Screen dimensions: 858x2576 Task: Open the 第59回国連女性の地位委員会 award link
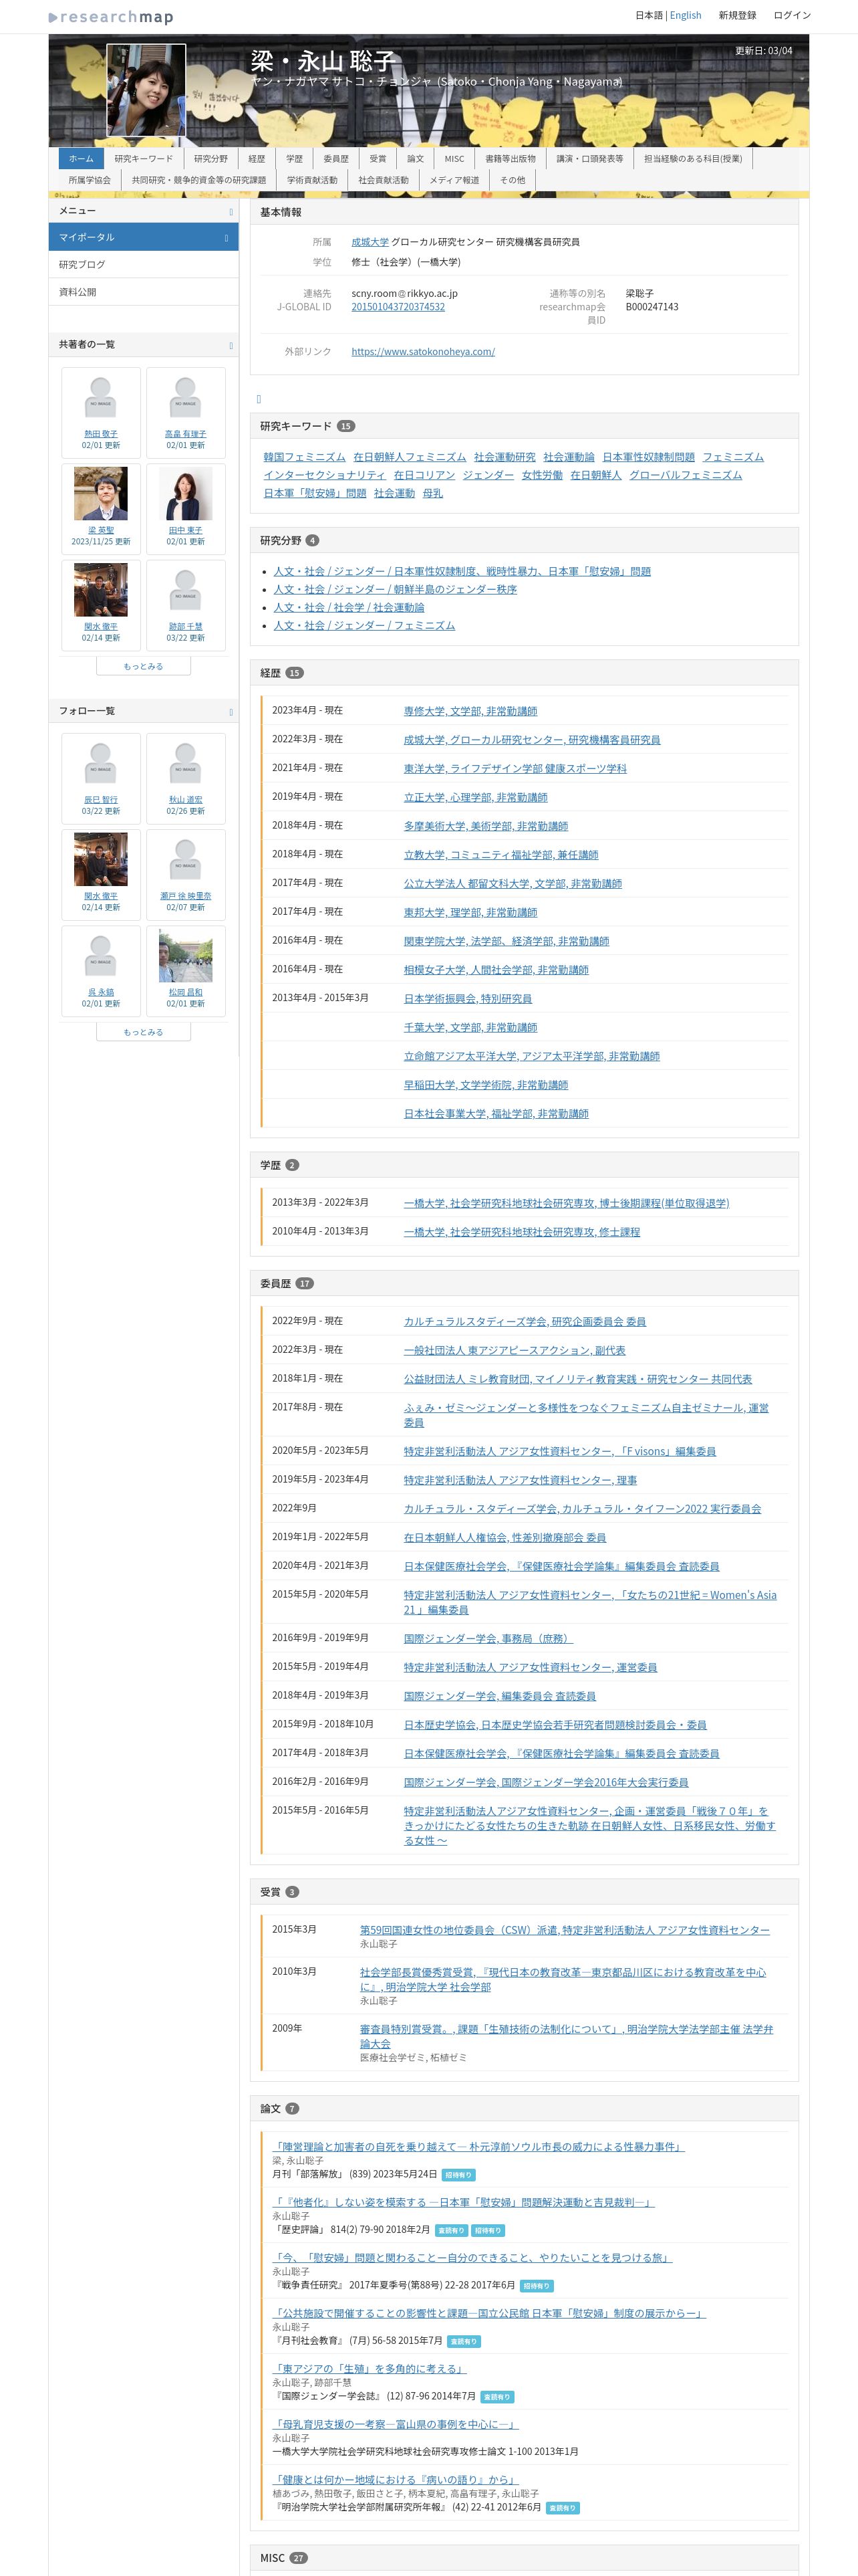click(565, 1930)
